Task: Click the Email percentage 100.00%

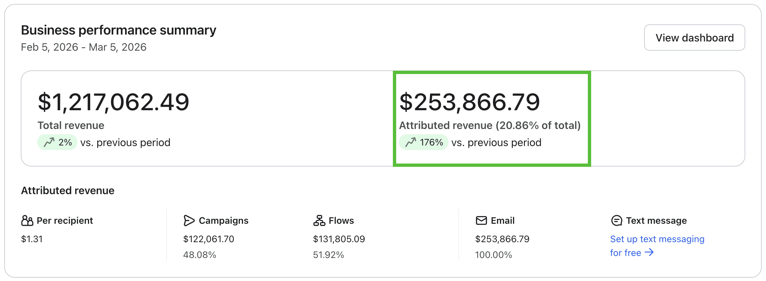Action: pos(493,255)
